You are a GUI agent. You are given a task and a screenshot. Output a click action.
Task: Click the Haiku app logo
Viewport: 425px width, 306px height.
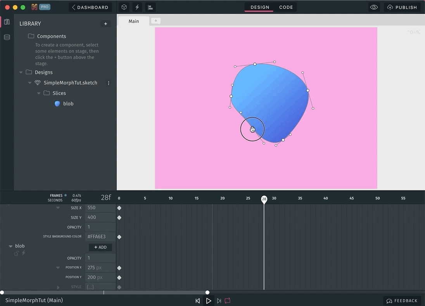(x=35, y=7)
